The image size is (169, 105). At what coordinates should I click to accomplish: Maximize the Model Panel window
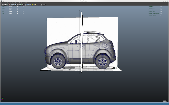(166, 1)
